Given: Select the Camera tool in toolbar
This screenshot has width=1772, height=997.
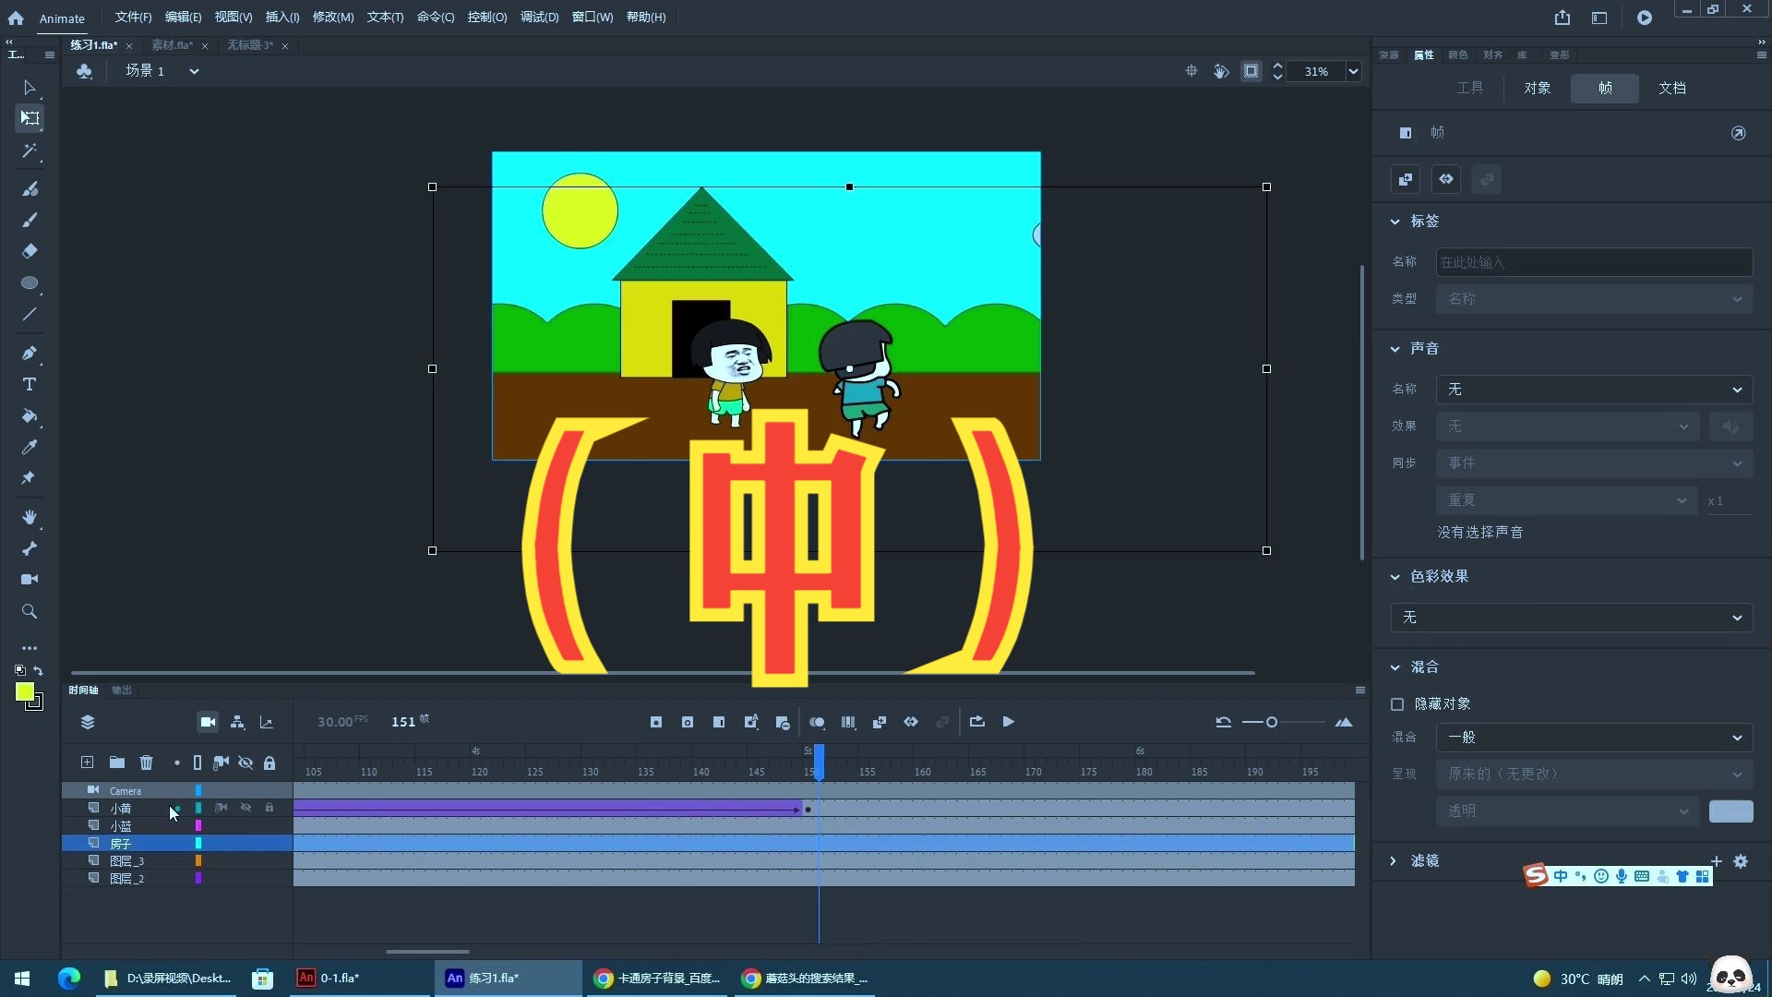Looking at the screenshot, I should pos(30,579).
